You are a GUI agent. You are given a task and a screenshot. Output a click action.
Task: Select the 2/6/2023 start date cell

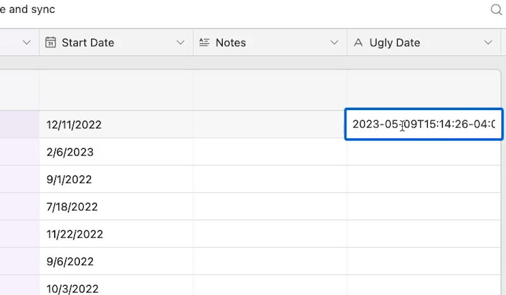[116, 152]
